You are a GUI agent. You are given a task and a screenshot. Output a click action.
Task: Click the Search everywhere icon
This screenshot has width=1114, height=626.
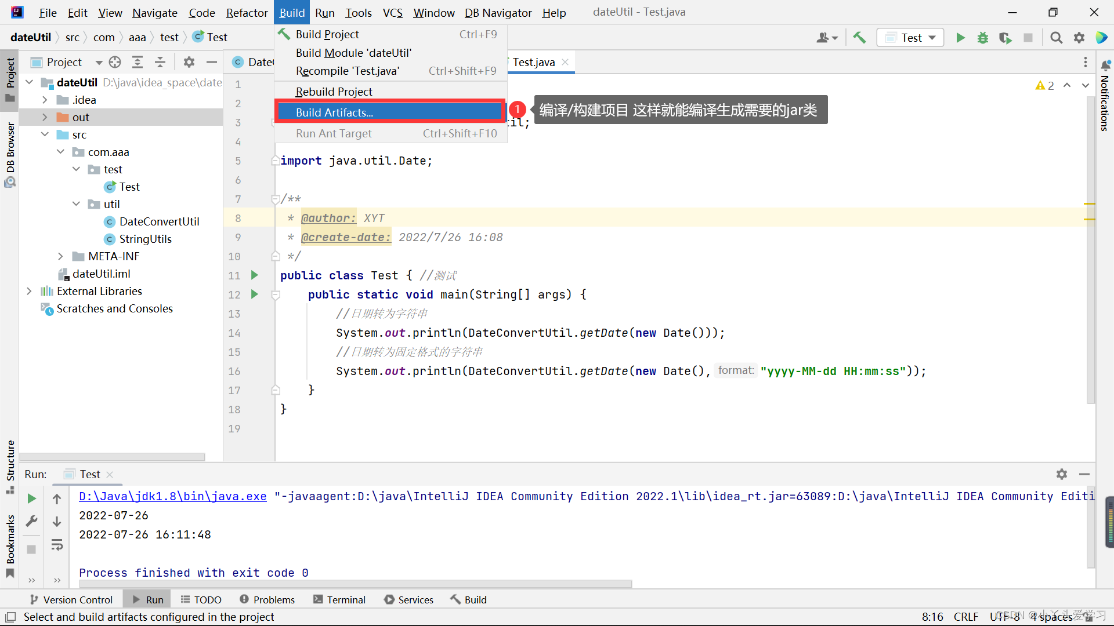click(x=1056, y=37)
